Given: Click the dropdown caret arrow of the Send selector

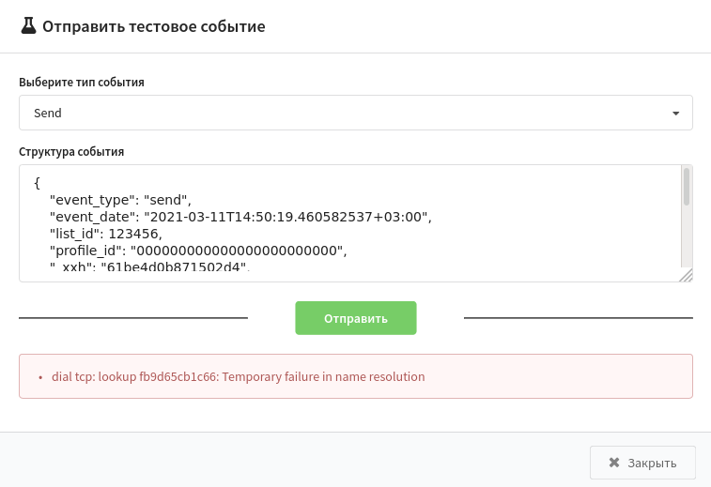Looking at the screenshot, I should coord(675,114).
